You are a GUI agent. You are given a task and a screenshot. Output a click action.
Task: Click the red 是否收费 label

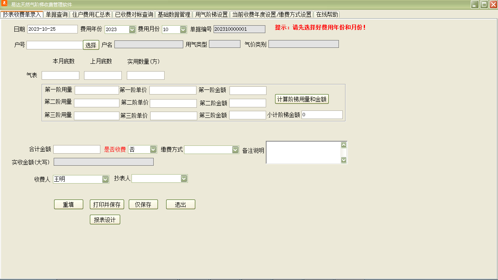[115, 149]
